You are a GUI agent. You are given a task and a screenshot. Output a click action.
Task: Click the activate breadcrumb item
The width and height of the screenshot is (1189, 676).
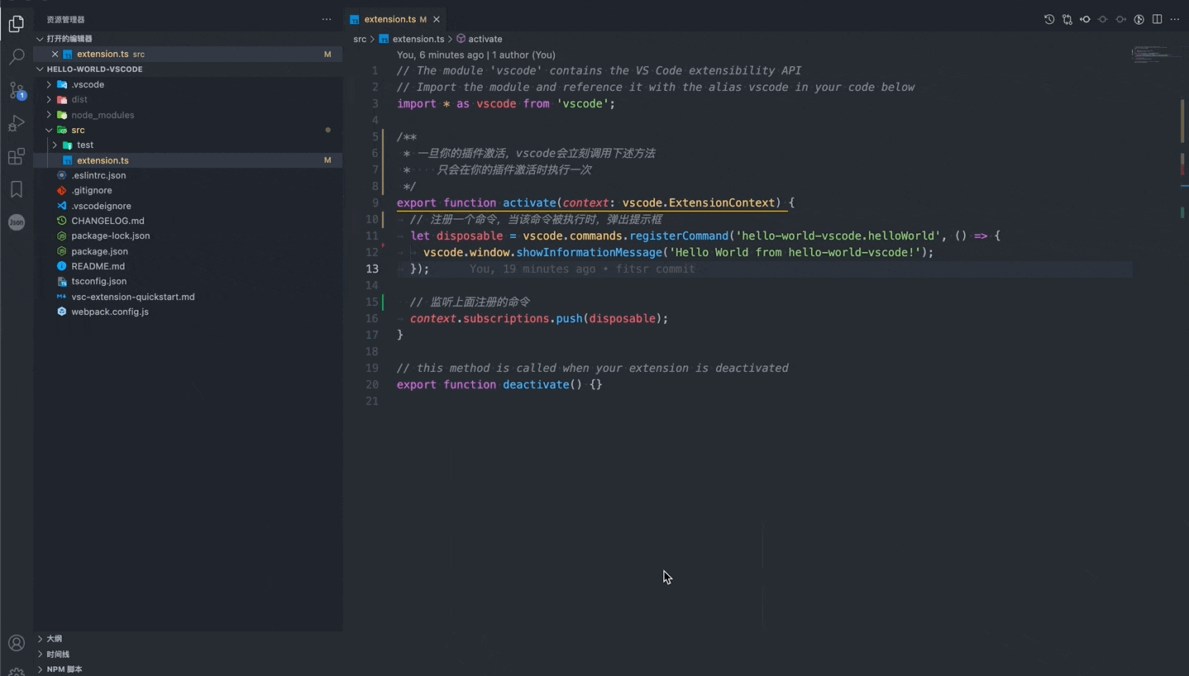coord(485,39)
